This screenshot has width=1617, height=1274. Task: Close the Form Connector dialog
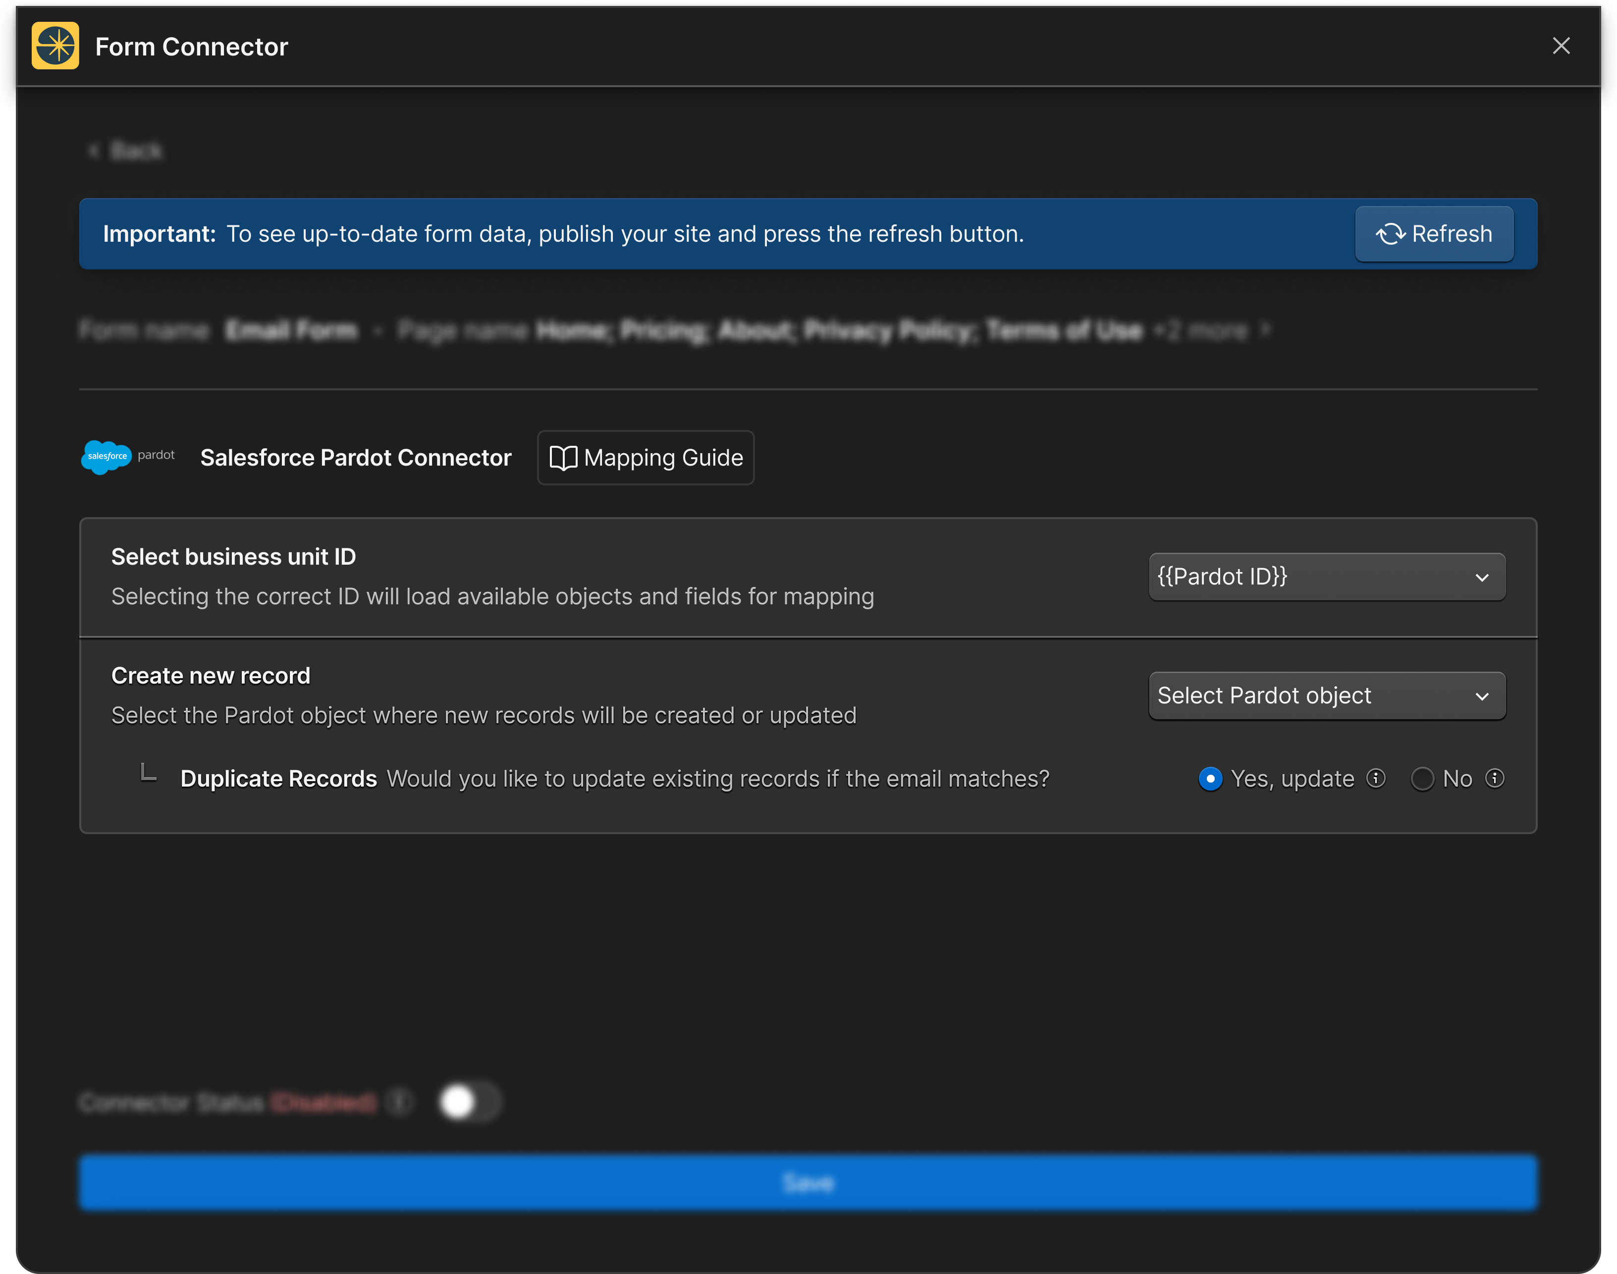click(1561, 46)
